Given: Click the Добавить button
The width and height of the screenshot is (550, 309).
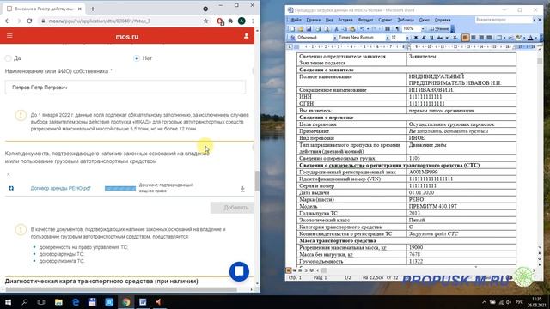Looking at the screenshot, I should coord(232,208).
